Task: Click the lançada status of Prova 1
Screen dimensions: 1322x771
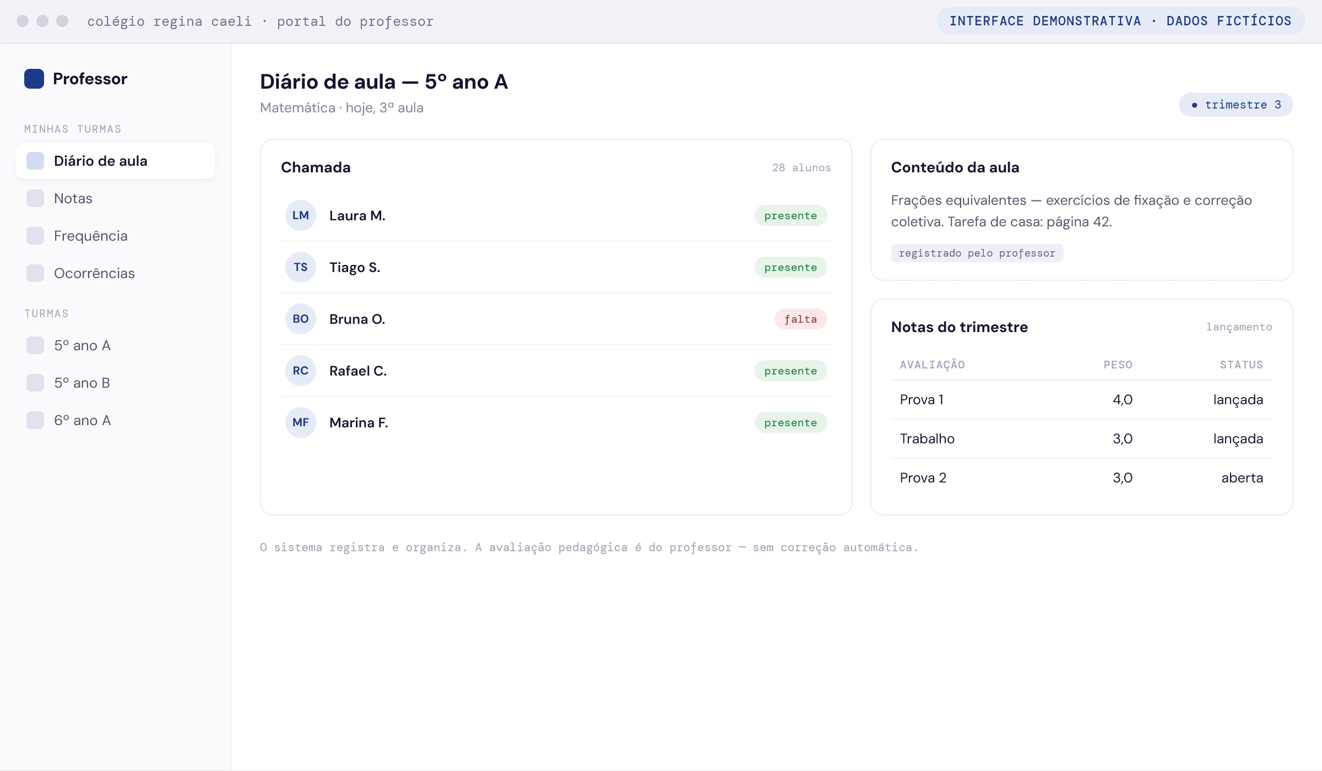Action: pos(1238,400)
